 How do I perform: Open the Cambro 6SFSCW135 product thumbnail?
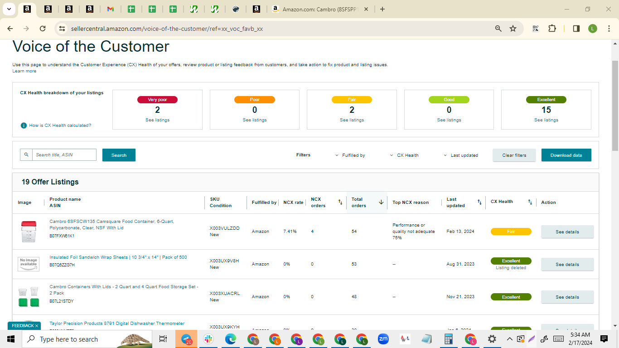pos(28,232)
